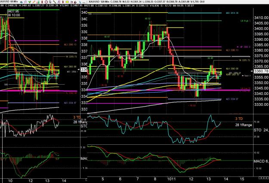269x183 pixels.
Task: Click date 13 on 120-Min time axis
Action: (x=208, y=179)
